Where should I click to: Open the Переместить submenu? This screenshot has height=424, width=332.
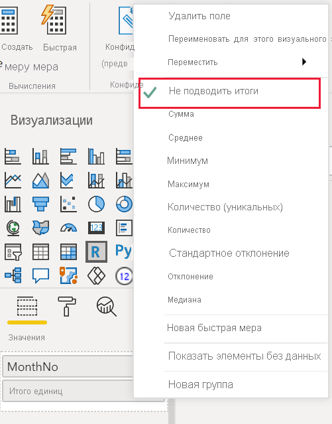(193, 62)
